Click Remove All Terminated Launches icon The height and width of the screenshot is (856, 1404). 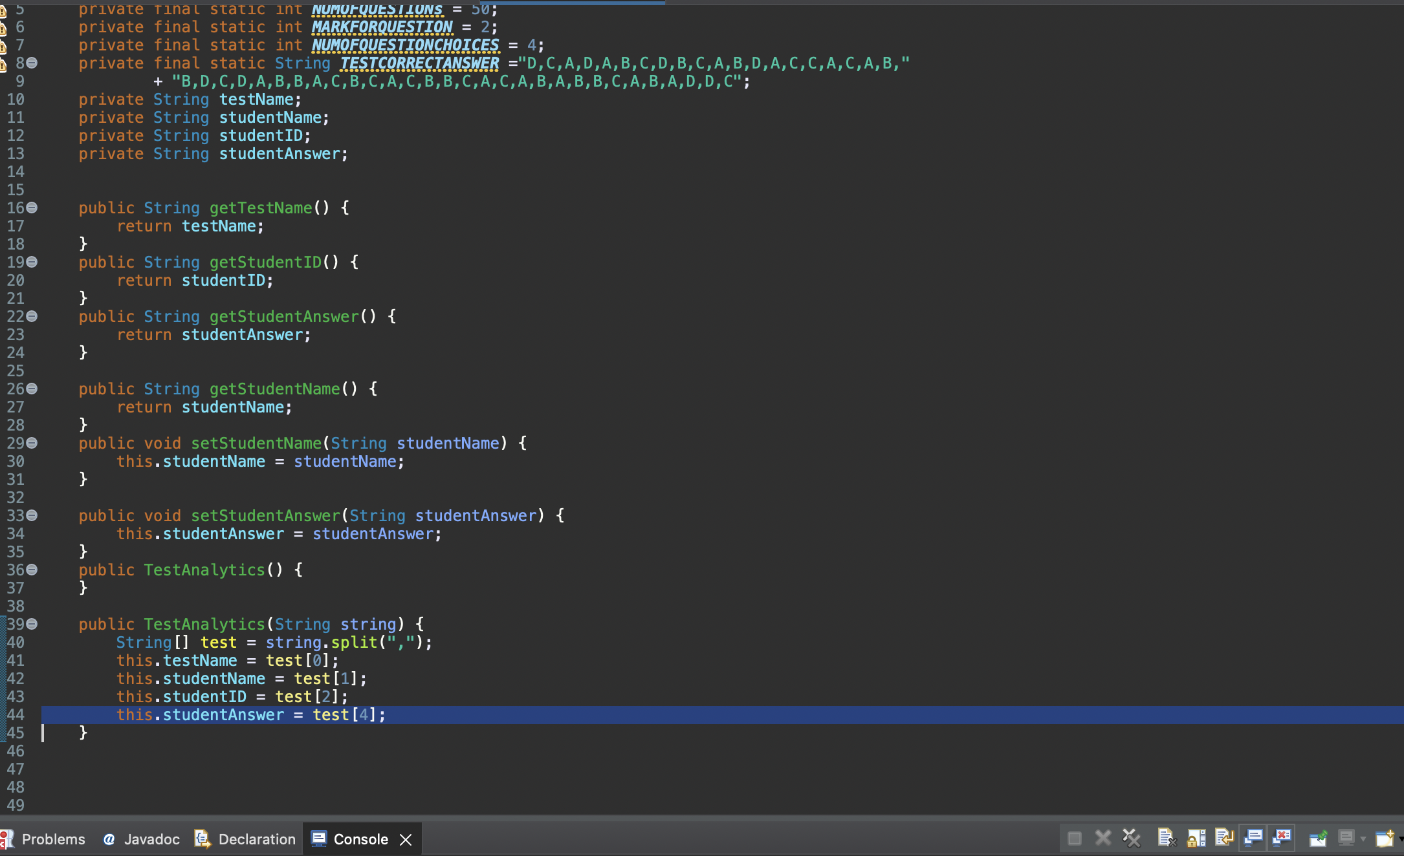[1131, 837]
